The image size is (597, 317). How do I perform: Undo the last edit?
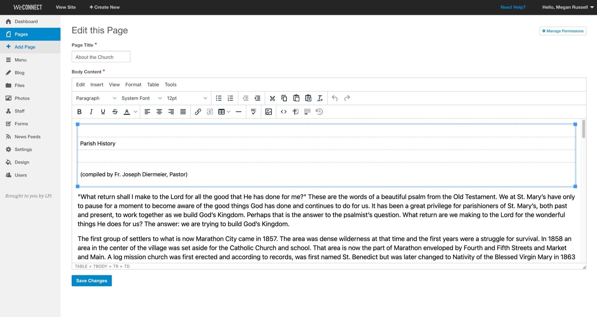335,98
